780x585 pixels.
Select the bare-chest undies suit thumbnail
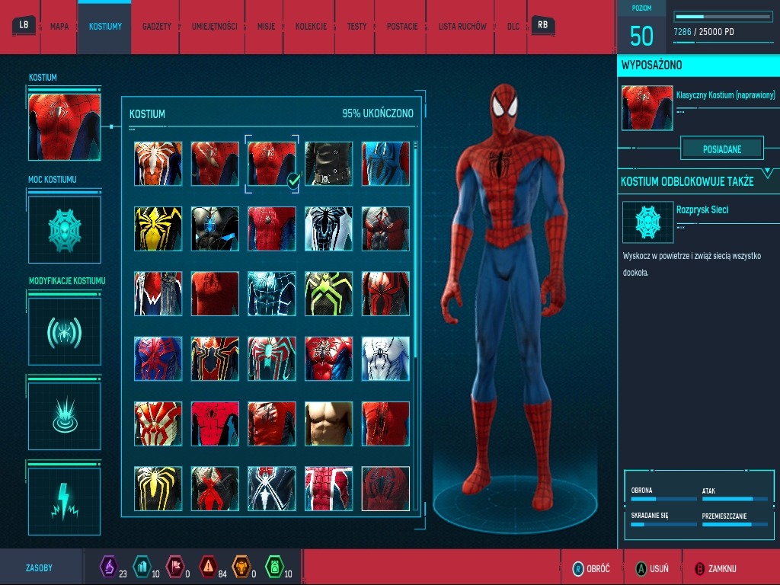coord(328,424)
